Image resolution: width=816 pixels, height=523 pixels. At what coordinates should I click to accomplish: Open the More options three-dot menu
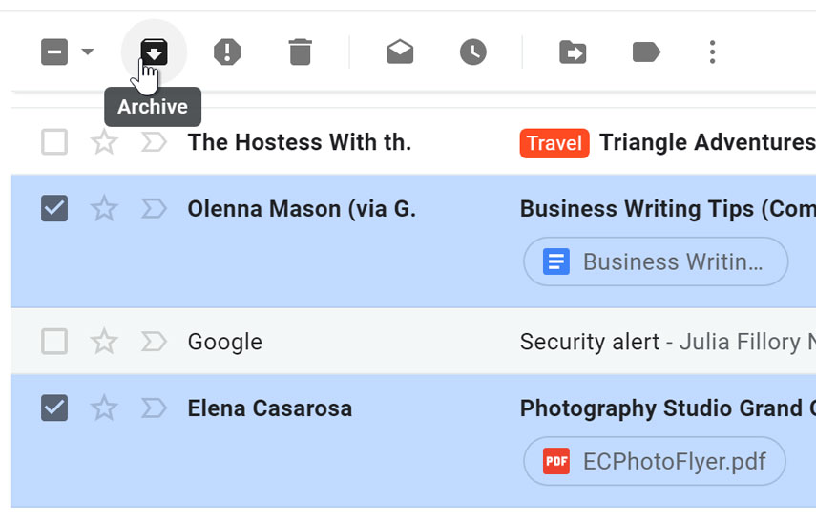(712, 52)
